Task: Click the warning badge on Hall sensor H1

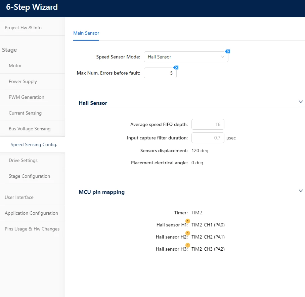Action: pyautogui.click(x=188, y=221)
